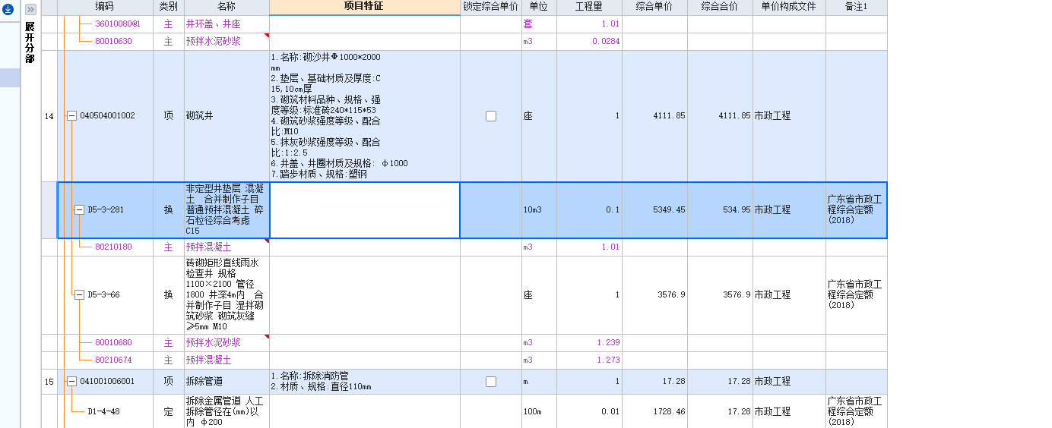The width and height of the screenshot is (1052, 428).
Task: Click 预拌混凝土 name in row 80210674
Action: tap(209, 360)
